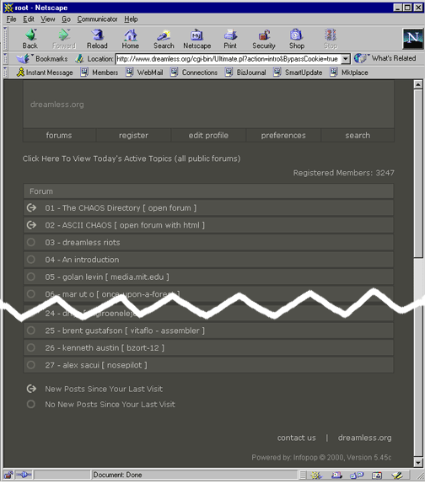Expand the Location URL dropdown arrow

point(346,59)
